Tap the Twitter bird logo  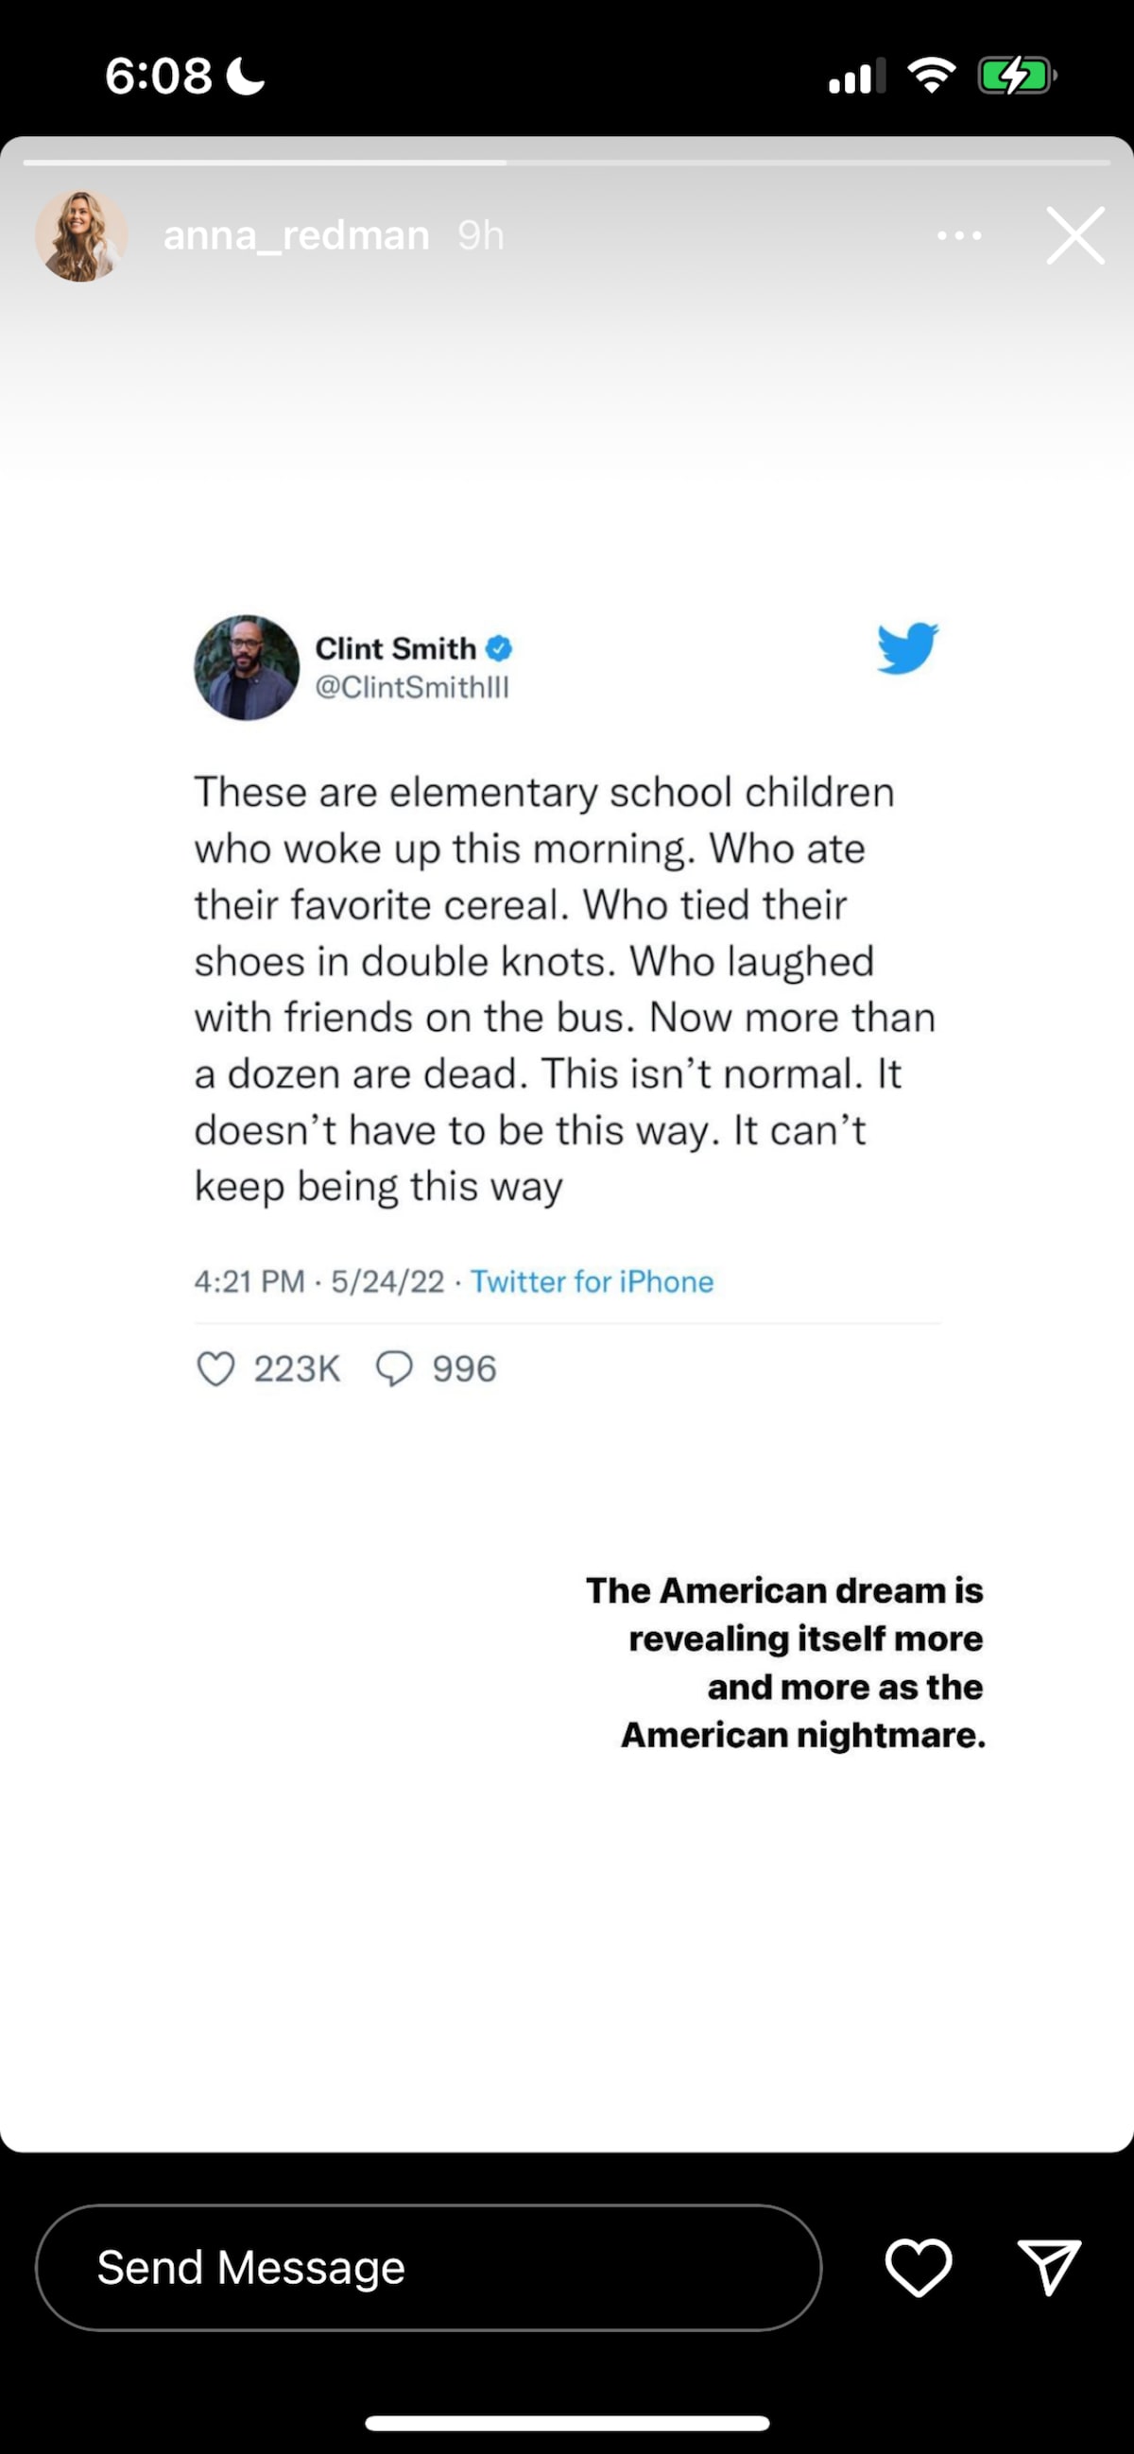pos(907,649)
